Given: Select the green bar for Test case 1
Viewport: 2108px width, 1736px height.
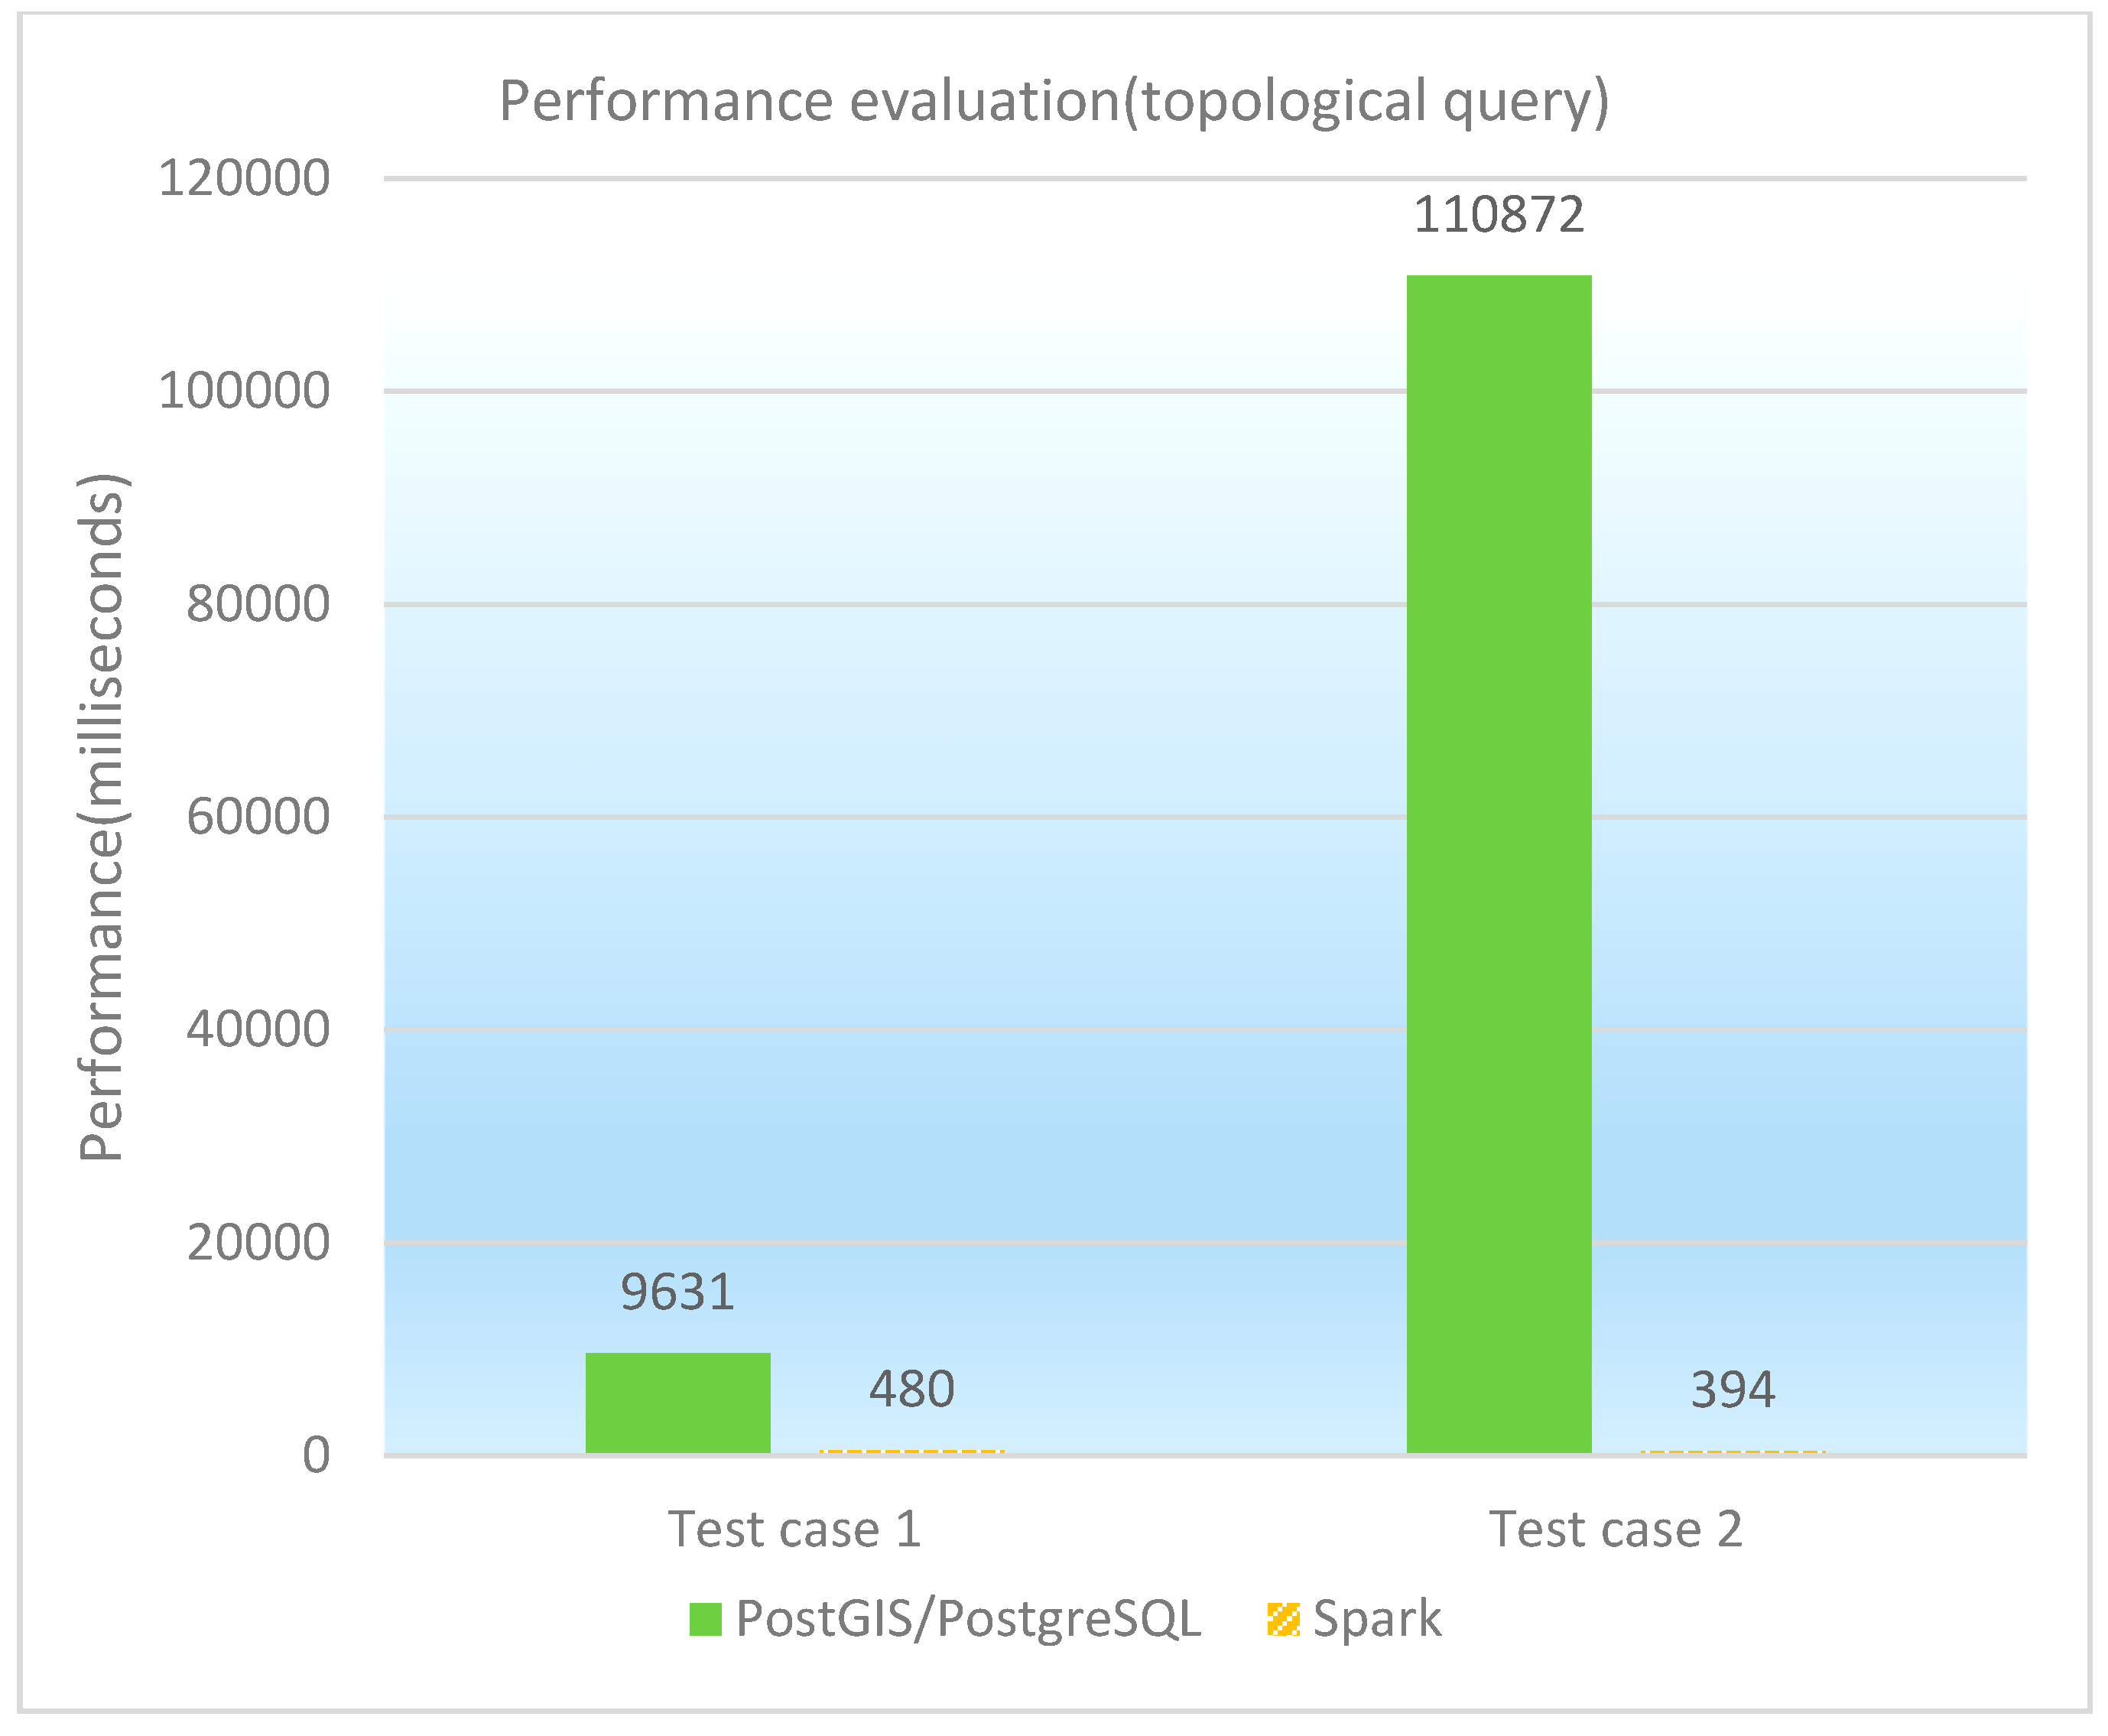Looking at the screenshot, I should [677, 1402].
